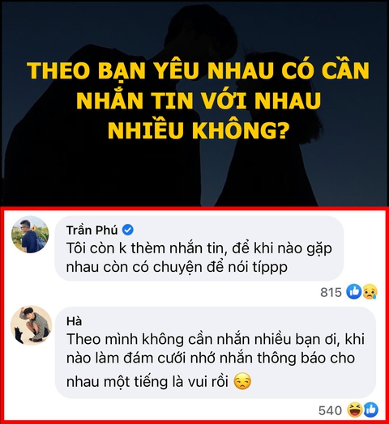Click the sad crying reaction emoji
Viewport: 389px width, 424px height.
point(370,292)
